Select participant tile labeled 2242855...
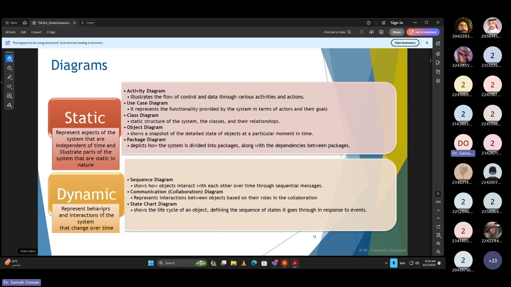The width and height of the screenshot is (511, 287). (463, 57)
